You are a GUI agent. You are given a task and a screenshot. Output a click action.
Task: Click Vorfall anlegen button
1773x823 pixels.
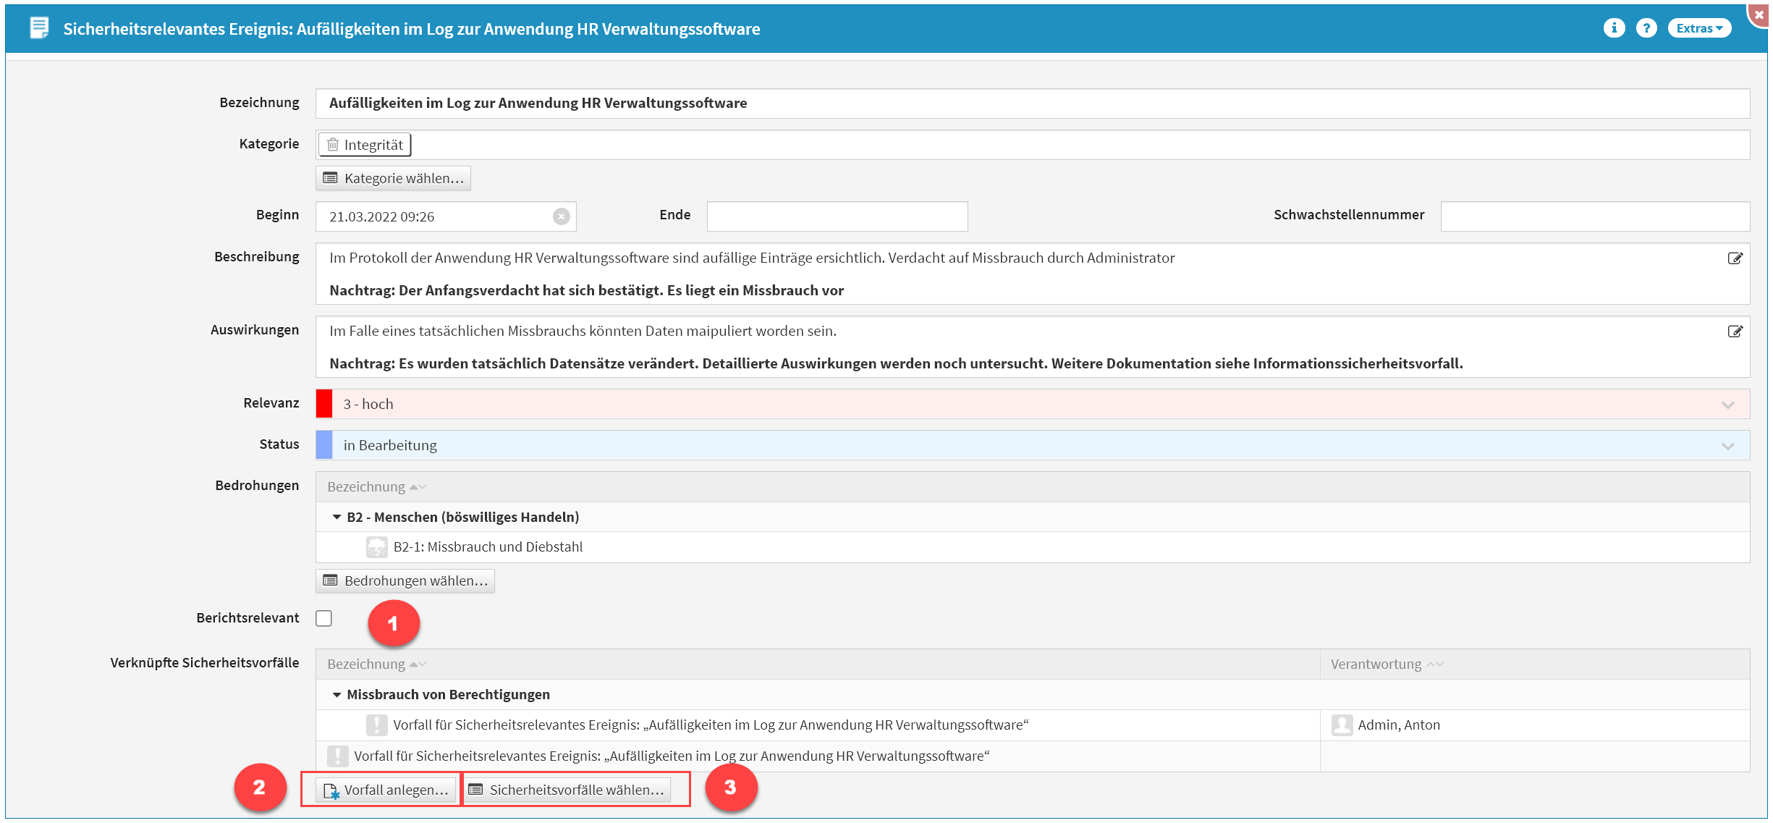[386, 790]
